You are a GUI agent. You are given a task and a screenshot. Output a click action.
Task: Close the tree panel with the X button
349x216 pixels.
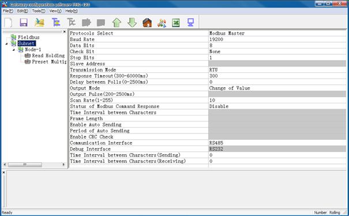click(x=65, y=32)
